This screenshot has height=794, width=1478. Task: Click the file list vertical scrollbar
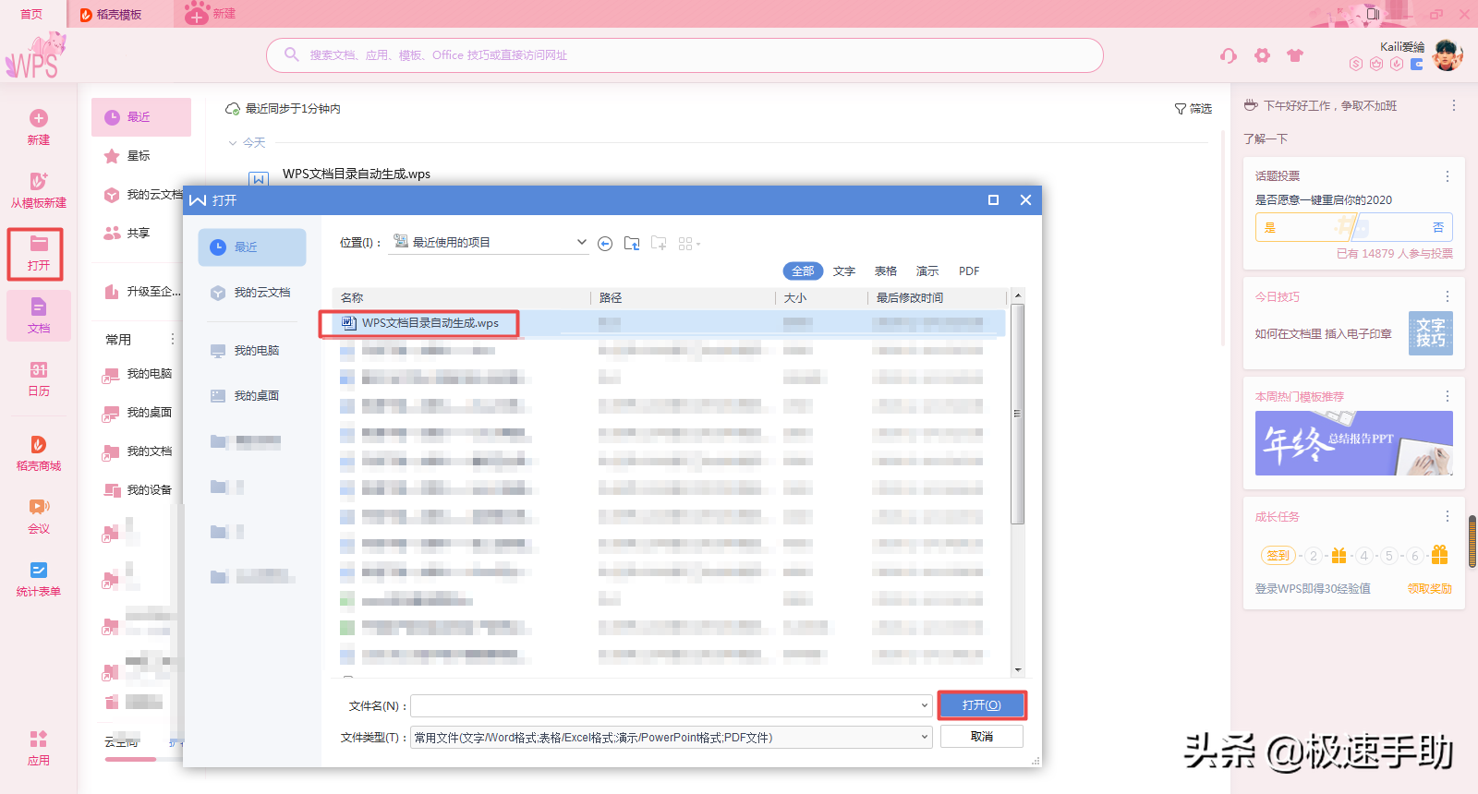1018,414
